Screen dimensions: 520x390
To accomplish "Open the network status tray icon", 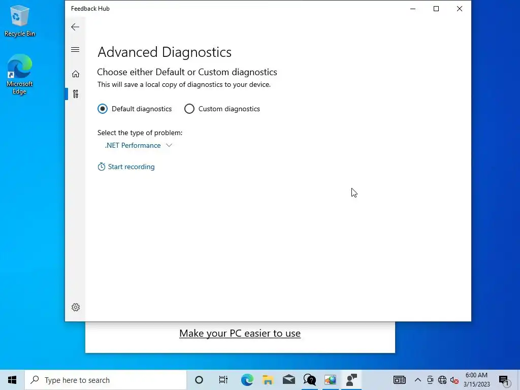I will click(x=442, y=380).
